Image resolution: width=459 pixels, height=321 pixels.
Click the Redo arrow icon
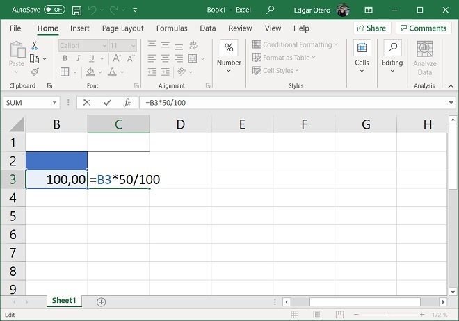[x=113, y=10]
